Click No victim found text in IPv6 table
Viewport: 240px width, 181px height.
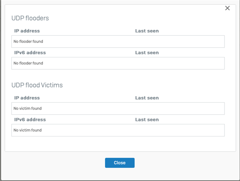[x=28, y=130]
